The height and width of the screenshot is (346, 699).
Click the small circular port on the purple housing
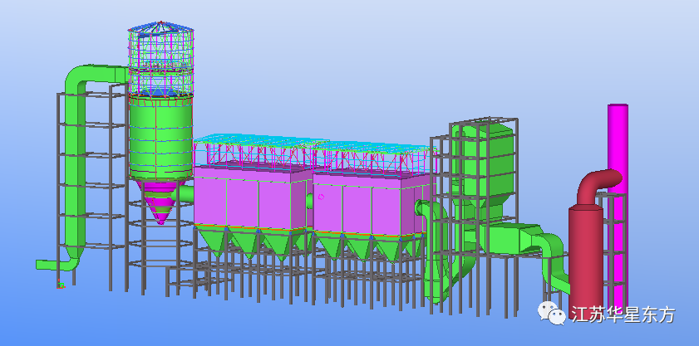(x=321, y=197)
